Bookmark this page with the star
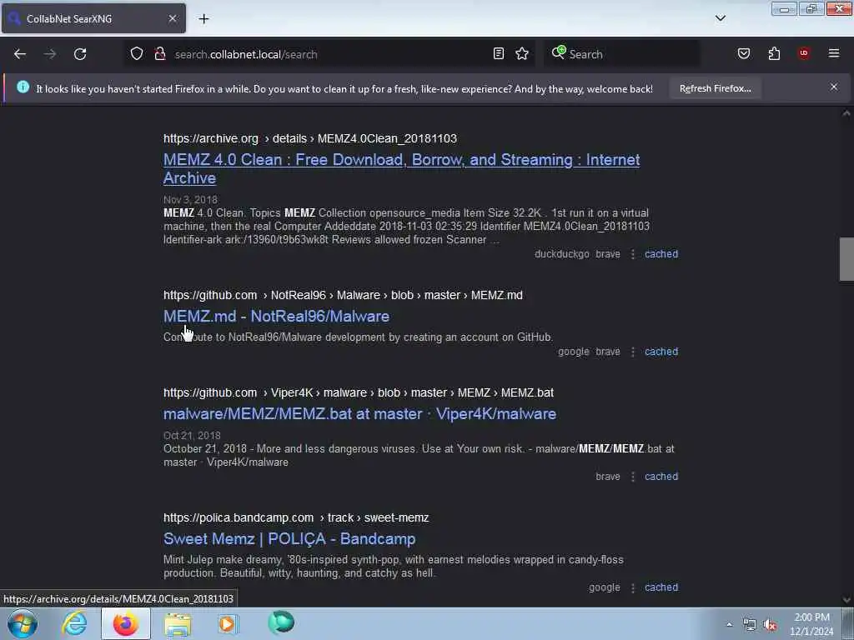 tap(522, 53)
